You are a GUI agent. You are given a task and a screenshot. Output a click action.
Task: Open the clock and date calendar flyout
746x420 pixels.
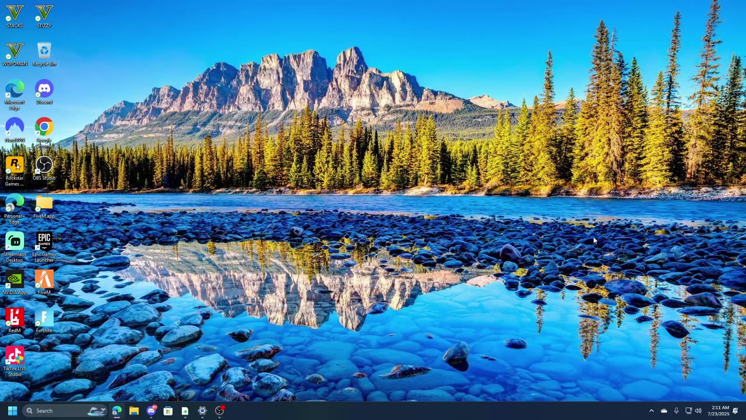(720, 411)
